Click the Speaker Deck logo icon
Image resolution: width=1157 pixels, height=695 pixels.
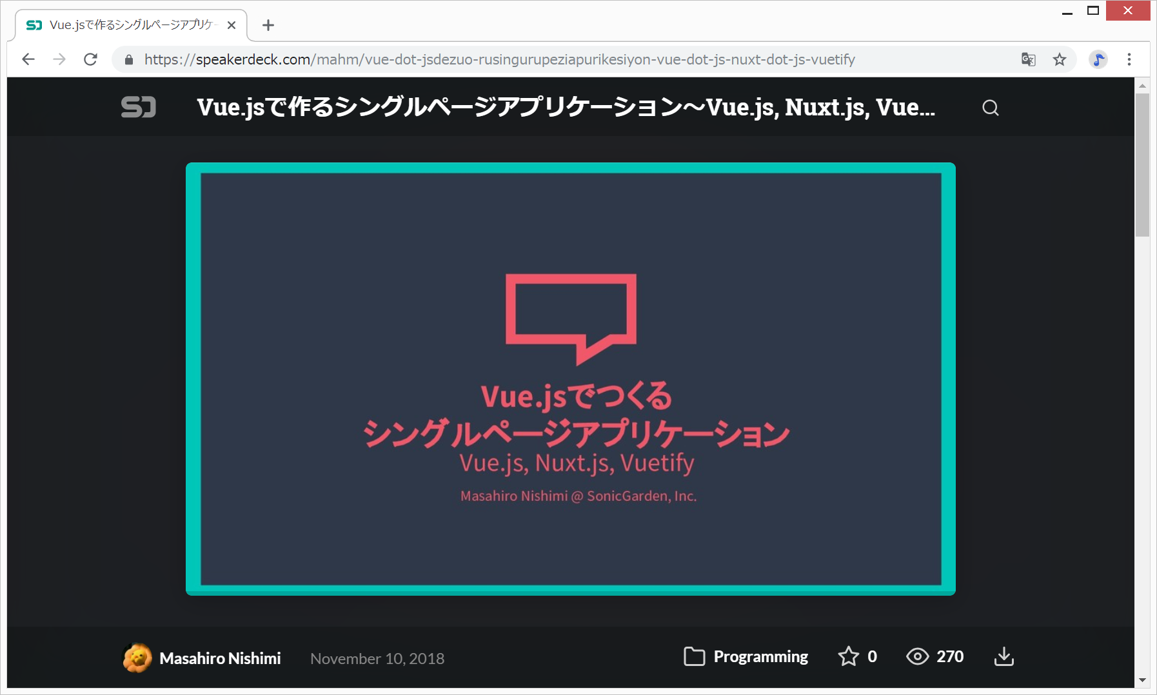138,107
